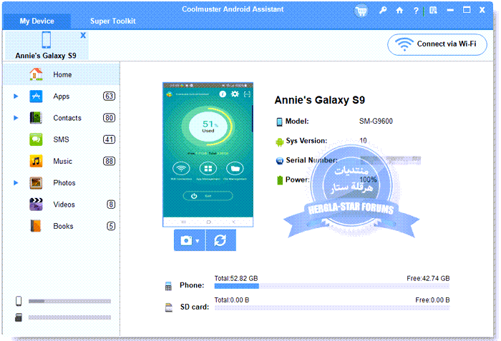Viewport: 501px width, 341px height.
Task: Open Books category in sidebar
Action: [62, 226]
